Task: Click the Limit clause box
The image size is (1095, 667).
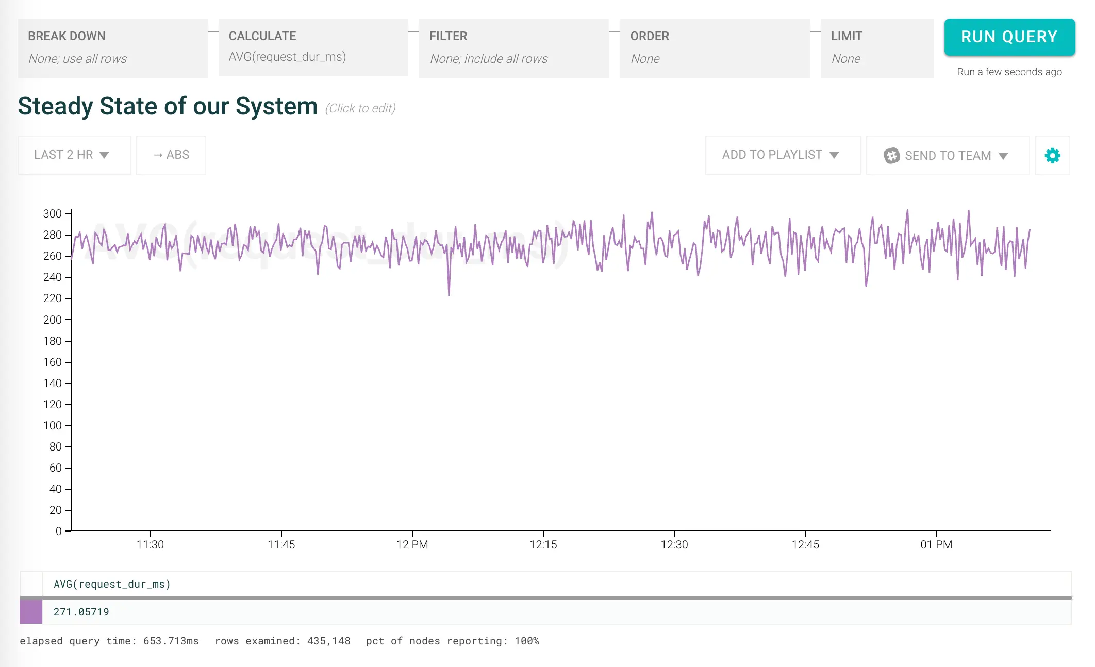Action: click(876, 48)
